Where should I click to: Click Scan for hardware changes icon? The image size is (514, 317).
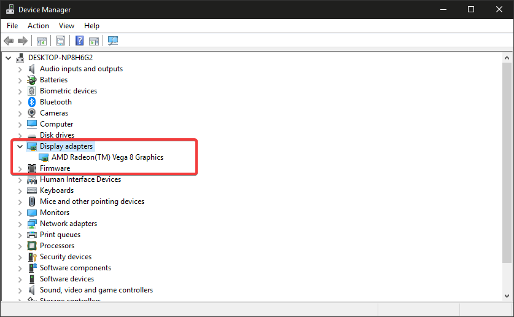tap(113, 41)
